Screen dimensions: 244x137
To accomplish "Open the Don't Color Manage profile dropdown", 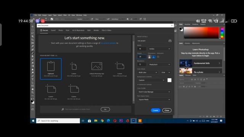I will click(x=154, y=92).
